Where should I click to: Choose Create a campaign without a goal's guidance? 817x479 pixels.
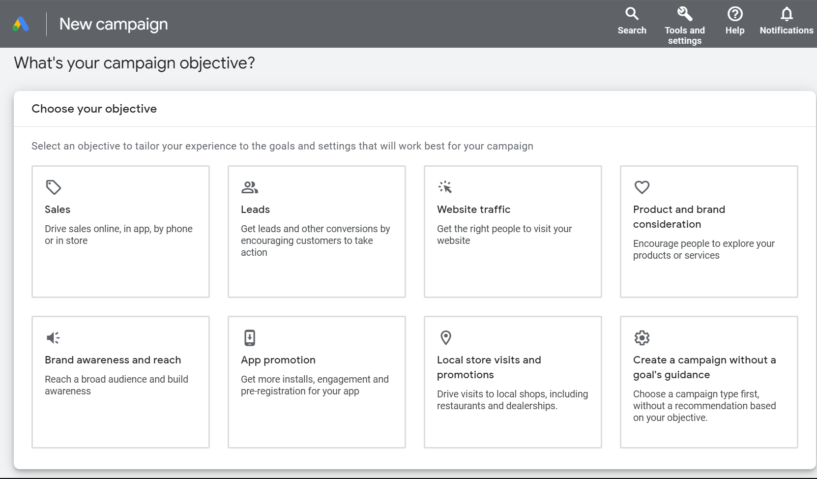click(x=704, y=367)
